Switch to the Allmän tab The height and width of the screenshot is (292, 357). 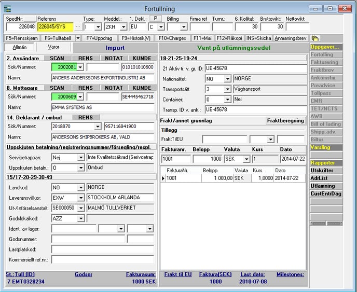click(19, 47)
